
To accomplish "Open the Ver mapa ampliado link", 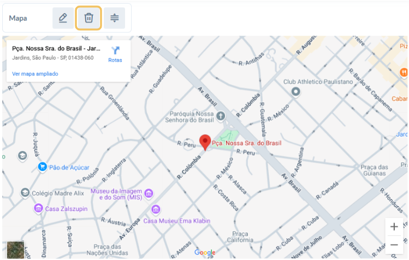I will pos(35,74).
